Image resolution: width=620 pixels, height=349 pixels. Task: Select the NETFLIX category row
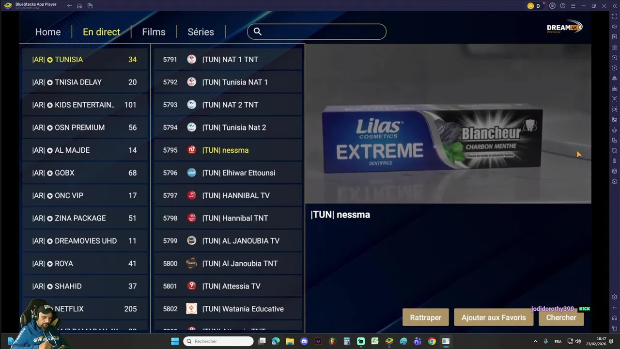coord(85,309)
